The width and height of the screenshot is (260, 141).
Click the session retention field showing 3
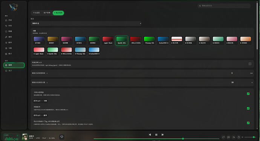232,73
